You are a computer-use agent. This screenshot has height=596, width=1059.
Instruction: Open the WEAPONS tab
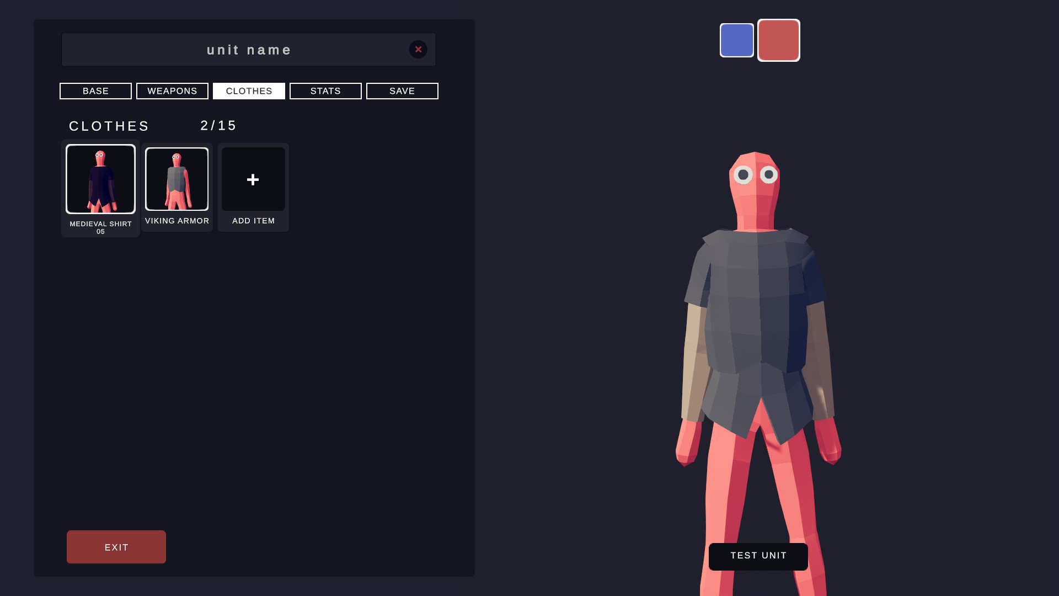click(x=172, y=91)
